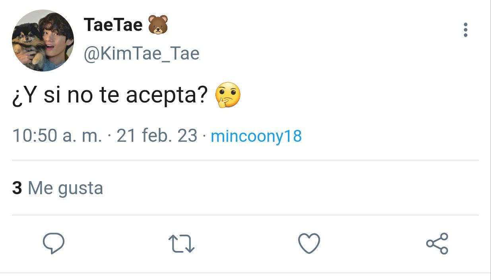This screenshot has width=491, height=280.
Task: Retweet this post using the arrows icon
Action: [181, 243]
